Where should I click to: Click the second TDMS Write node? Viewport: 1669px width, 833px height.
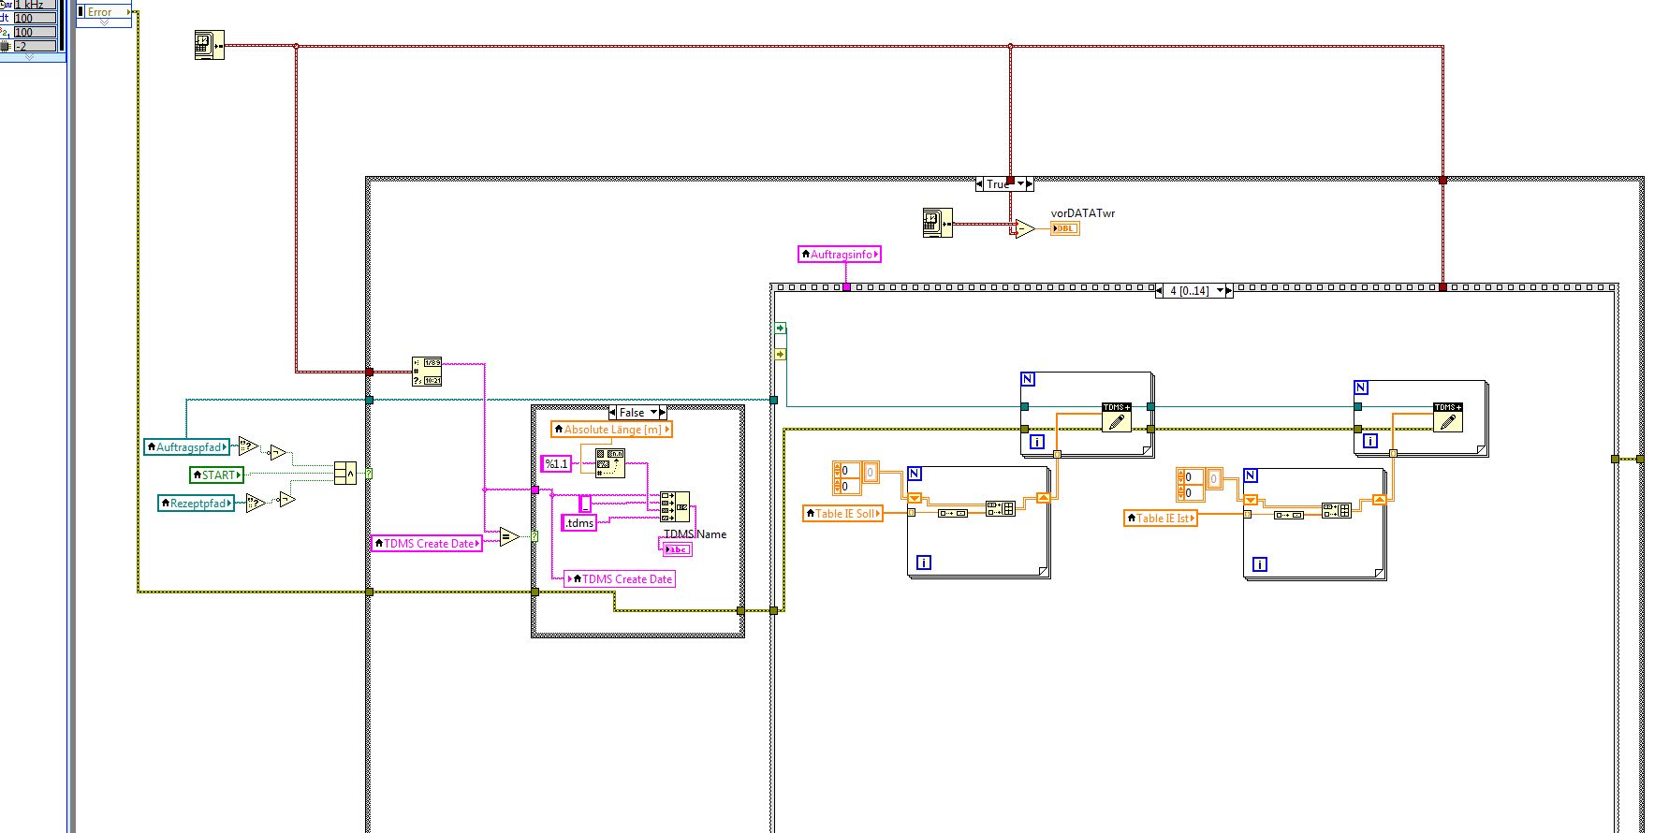coord(1448,417)
